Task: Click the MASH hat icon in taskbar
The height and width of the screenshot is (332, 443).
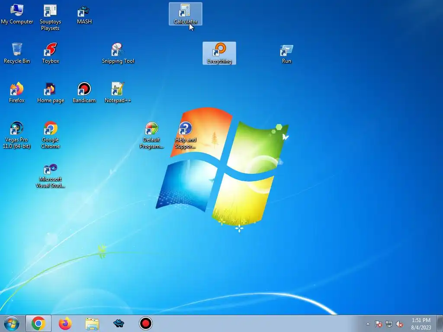Action: [x=119, y=323]
